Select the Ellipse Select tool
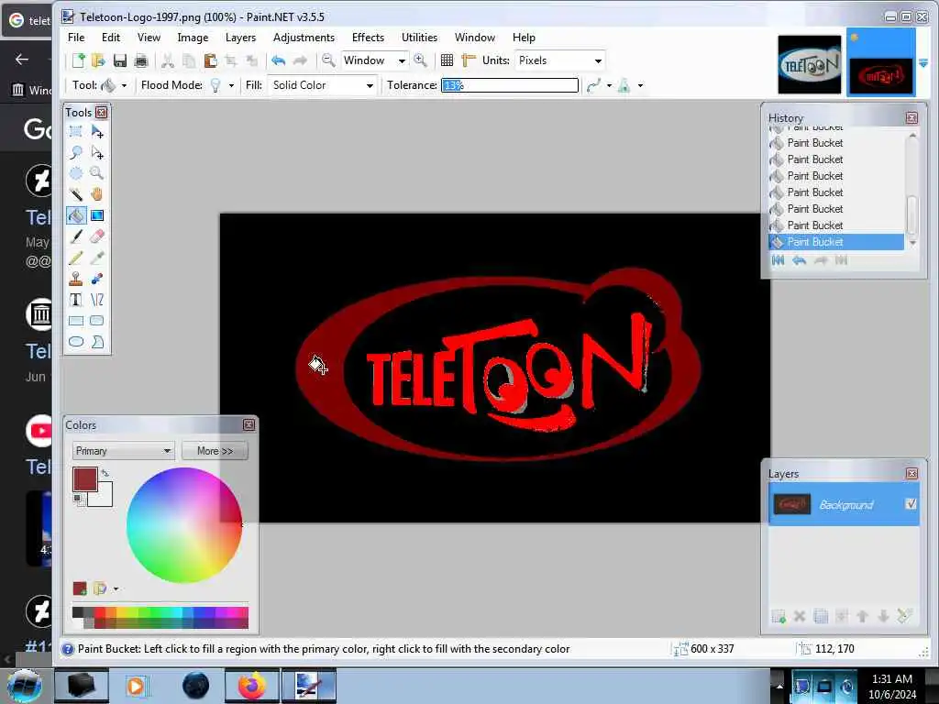Viewport: 939px width, 704px height. (76, 173)
